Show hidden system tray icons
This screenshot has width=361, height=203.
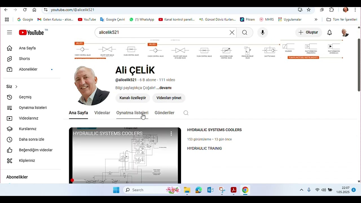tap(301, 190)
